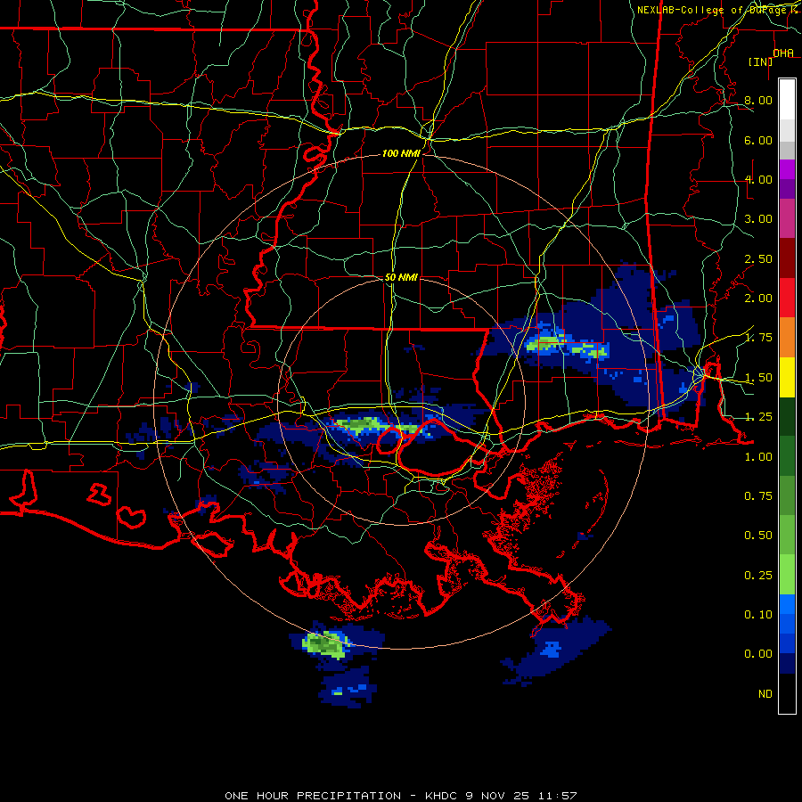Click the 0.25 legend value
Viewport: 802px width, 802px height.
(758, 576)
